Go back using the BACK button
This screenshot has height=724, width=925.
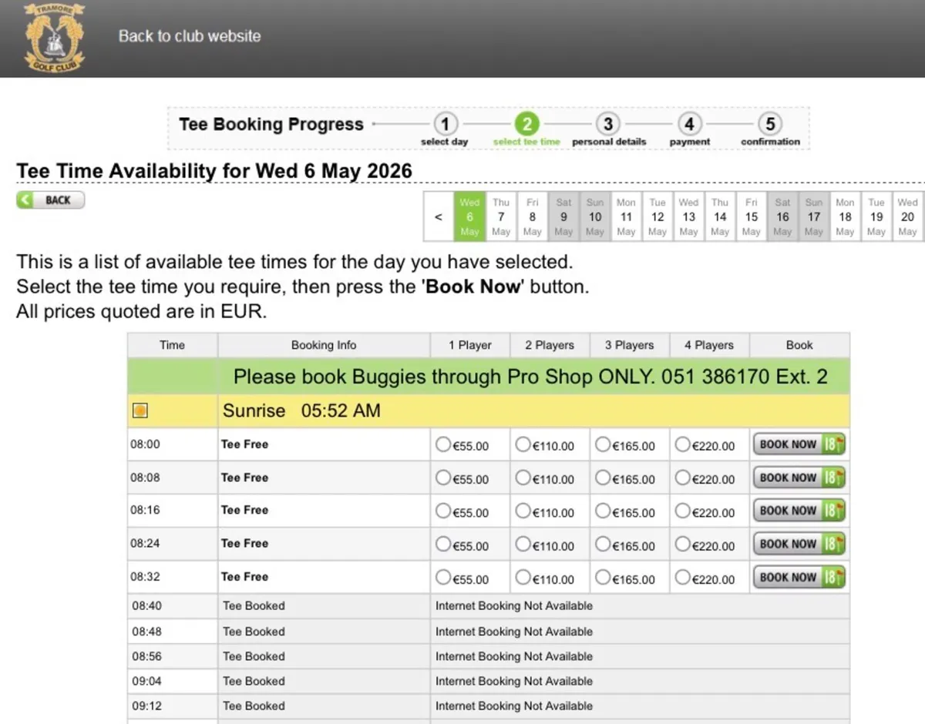(x=50, y=200)
